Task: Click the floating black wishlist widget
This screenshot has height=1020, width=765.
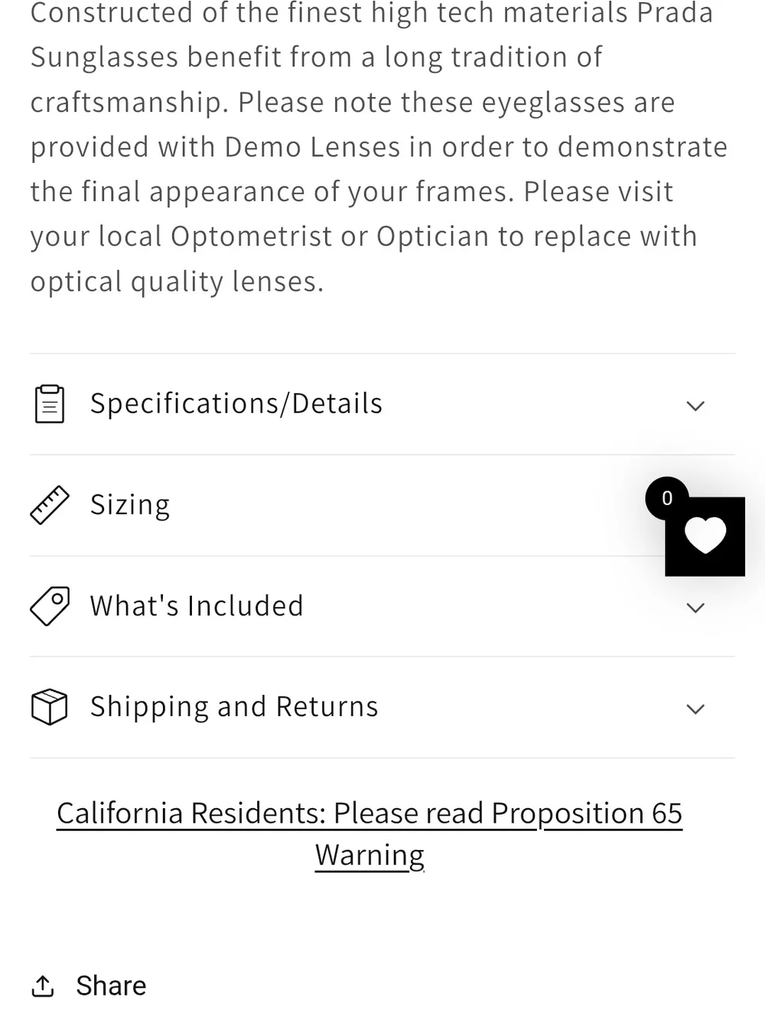Action: click(x=705, y=536)
